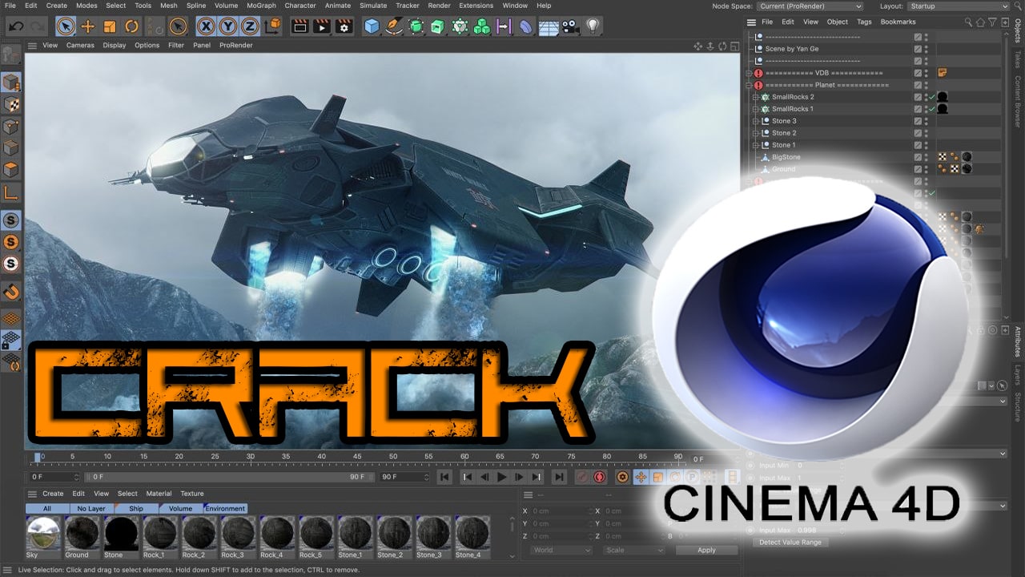The image size is (1025, 577).
Task: Open the MoGraph menu
Action: 261,6
